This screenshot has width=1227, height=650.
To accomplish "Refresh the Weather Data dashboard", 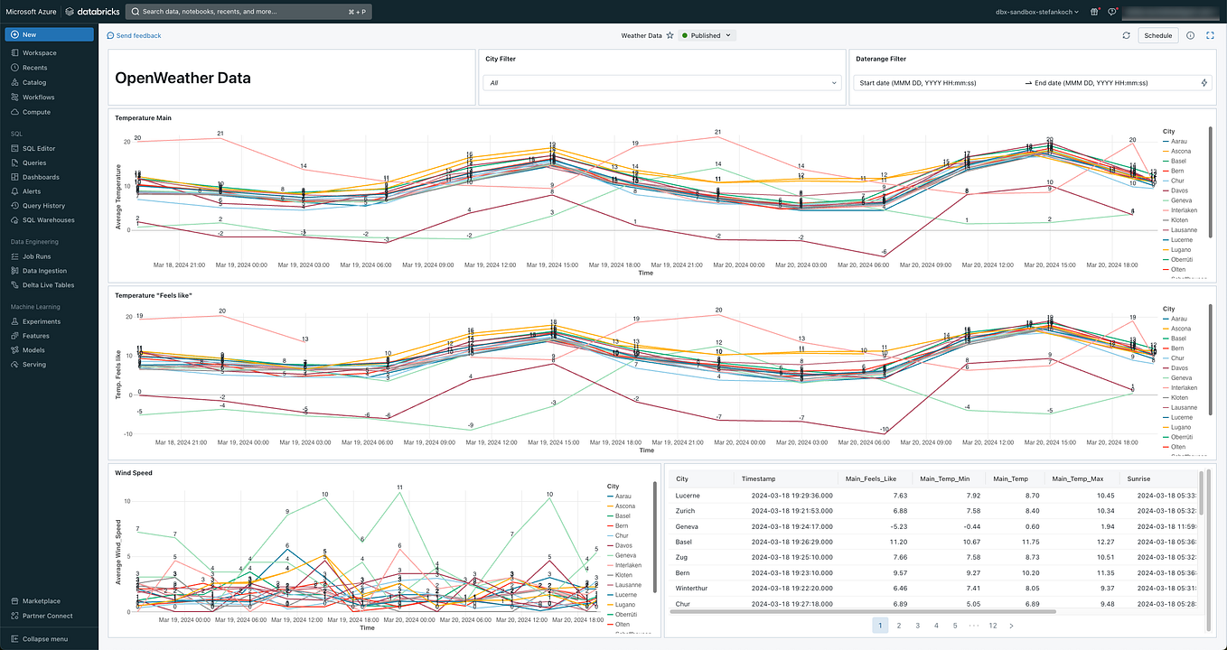I will point(1126,35).
